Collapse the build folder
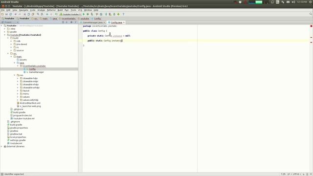The image size is (313, 176). click(8, 38)
